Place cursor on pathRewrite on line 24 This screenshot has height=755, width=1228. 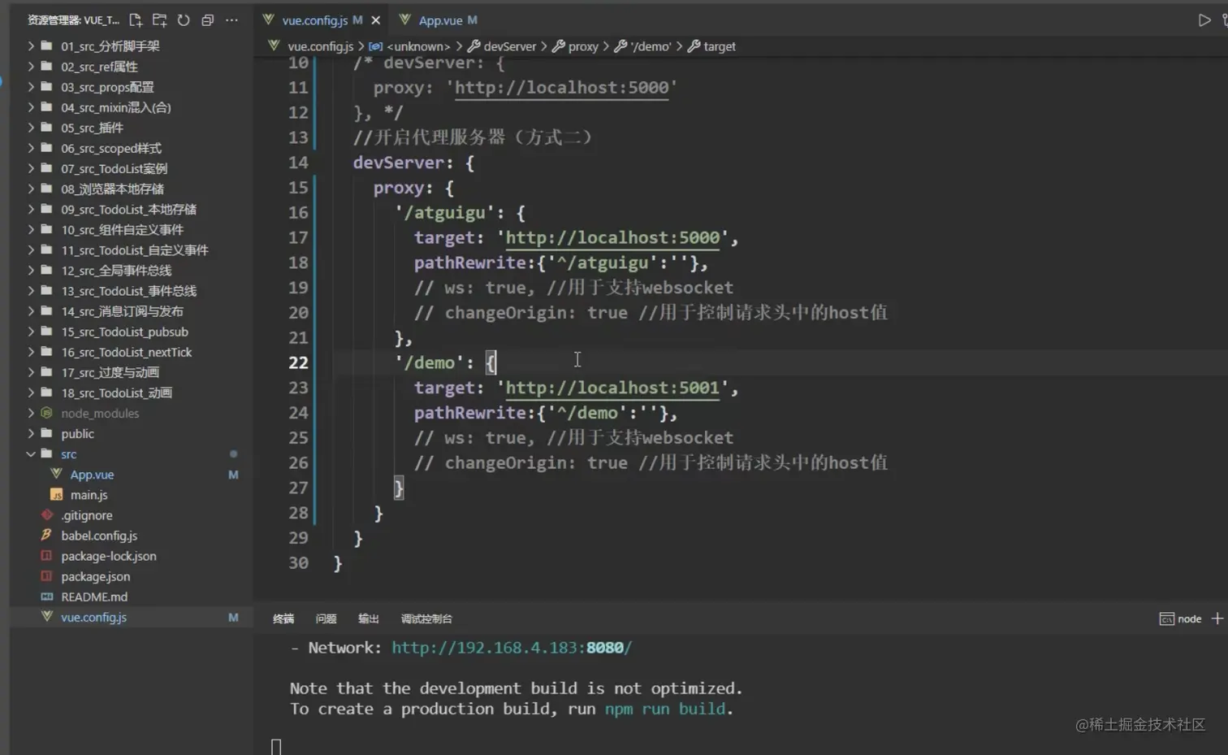[469, 413]
